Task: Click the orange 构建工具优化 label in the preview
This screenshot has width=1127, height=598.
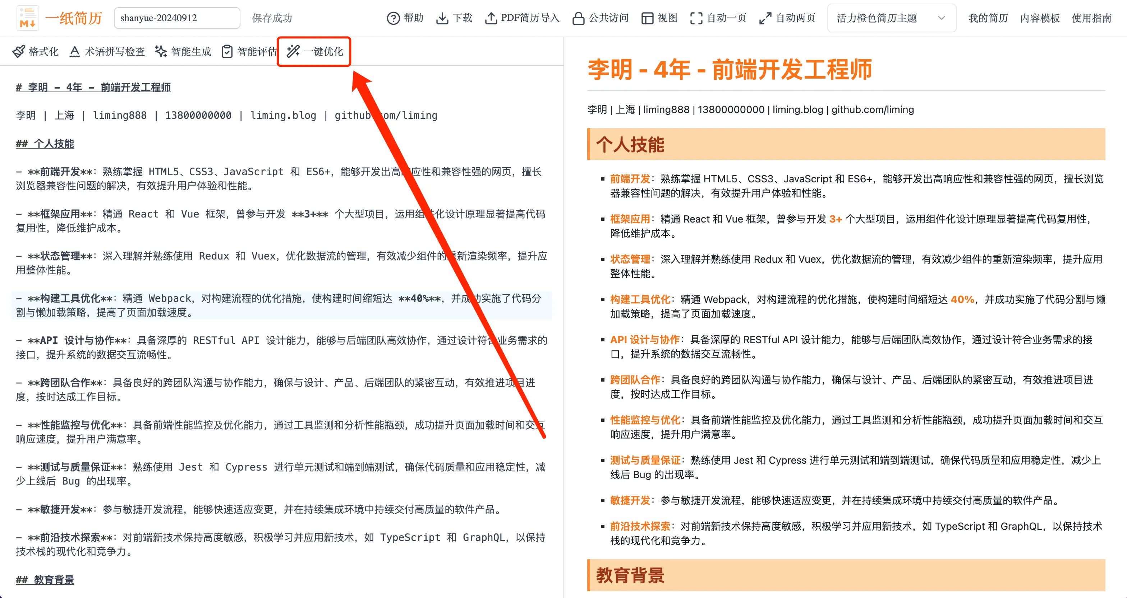Action: click(640, 299)
